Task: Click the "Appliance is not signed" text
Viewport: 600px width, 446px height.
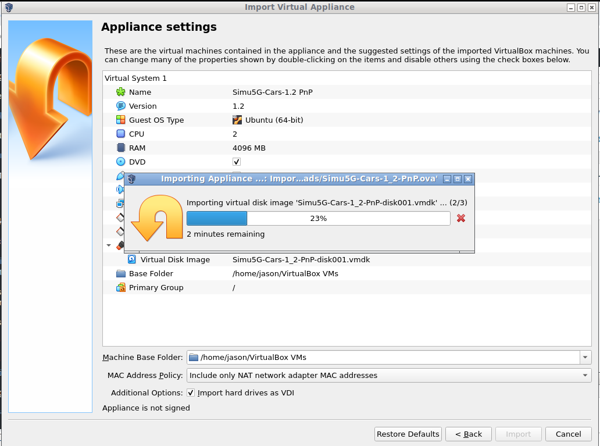Action: 146,408
